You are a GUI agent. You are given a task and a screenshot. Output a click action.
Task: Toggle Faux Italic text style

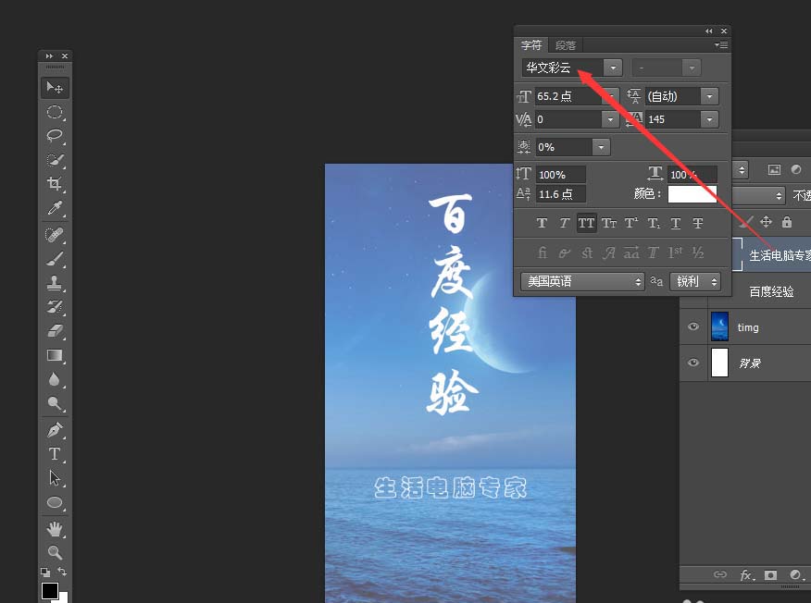tap(564, 223)
